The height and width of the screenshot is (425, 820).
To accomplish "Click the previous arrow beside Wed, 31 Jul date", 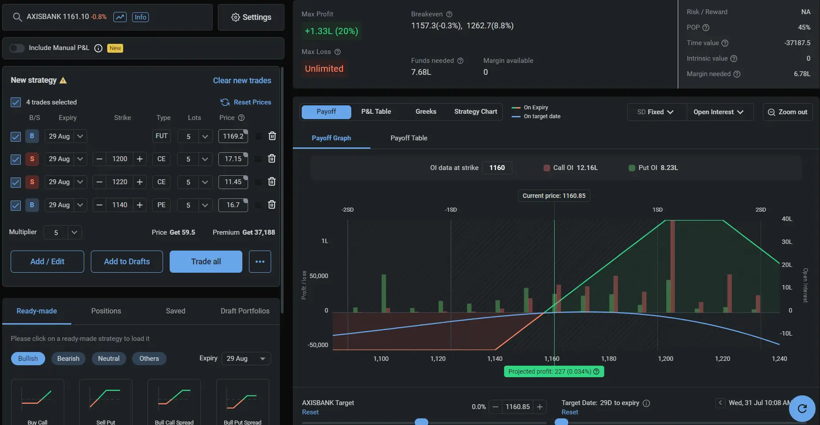I will [720, 403].
